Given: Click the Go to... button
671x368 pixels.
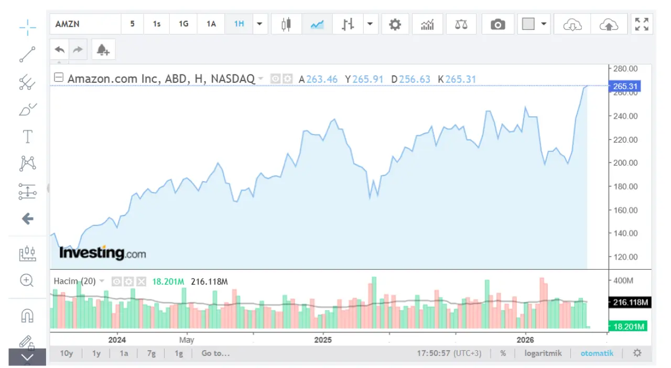Looking at the screenshot, I should coord(215,353).
